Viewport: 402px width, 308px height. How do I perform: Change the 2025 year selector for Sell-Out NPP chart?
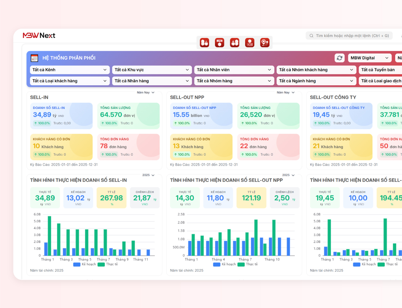point(288,175)
